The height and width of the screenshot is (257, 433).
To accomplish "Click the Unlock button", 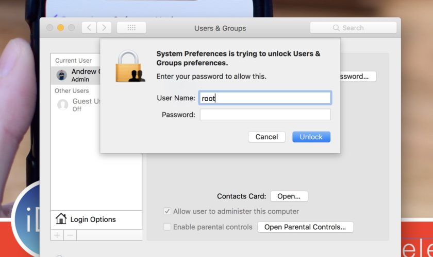I will coord(311,137).
